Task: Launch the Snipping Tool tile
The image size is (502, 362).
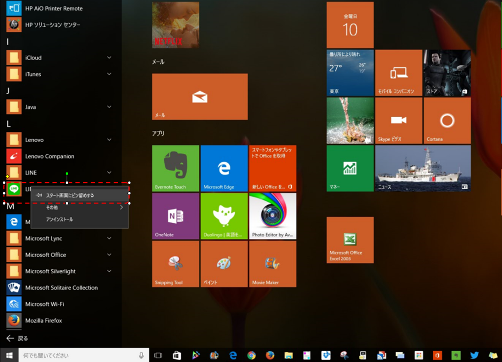Action: tap(176, 263)
